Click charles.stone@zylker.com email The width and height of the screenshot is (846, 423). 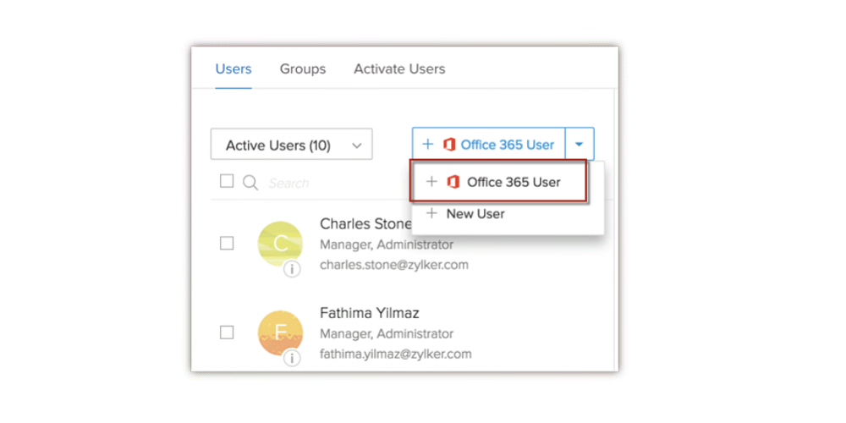[394, 265]
